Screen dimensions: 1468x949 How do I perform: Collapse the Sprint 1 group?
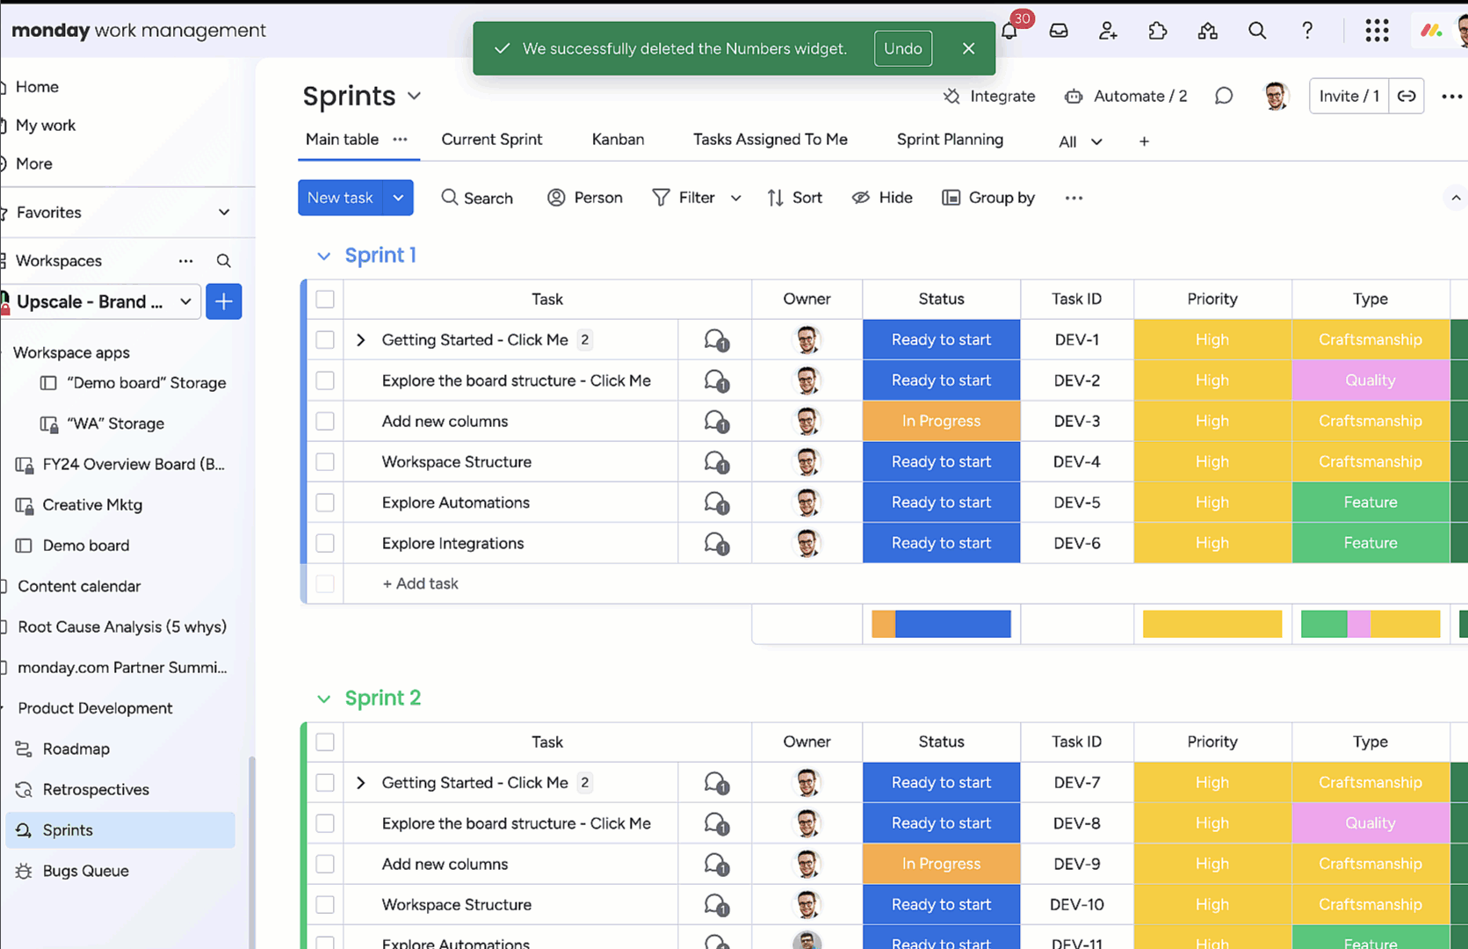click(x=323, y=256)
